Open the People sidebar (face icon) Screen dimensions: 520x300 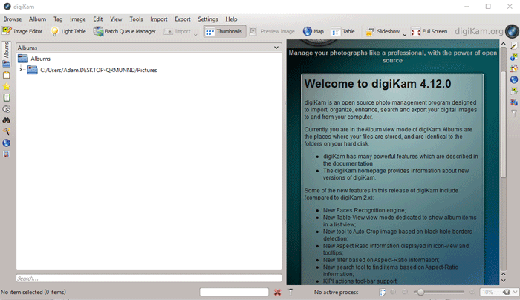pyautogui.click(x=6, y=154)
